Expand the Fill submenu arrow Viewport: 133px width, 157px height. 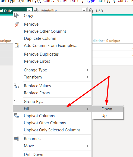88,109
